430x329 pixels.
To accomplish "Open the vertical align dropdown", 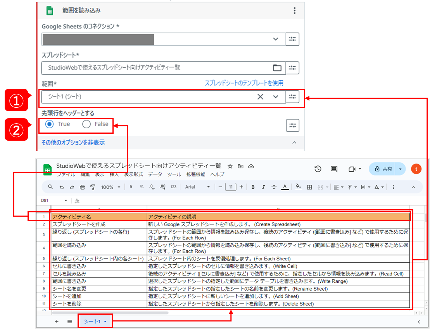I will click(352, 187).
